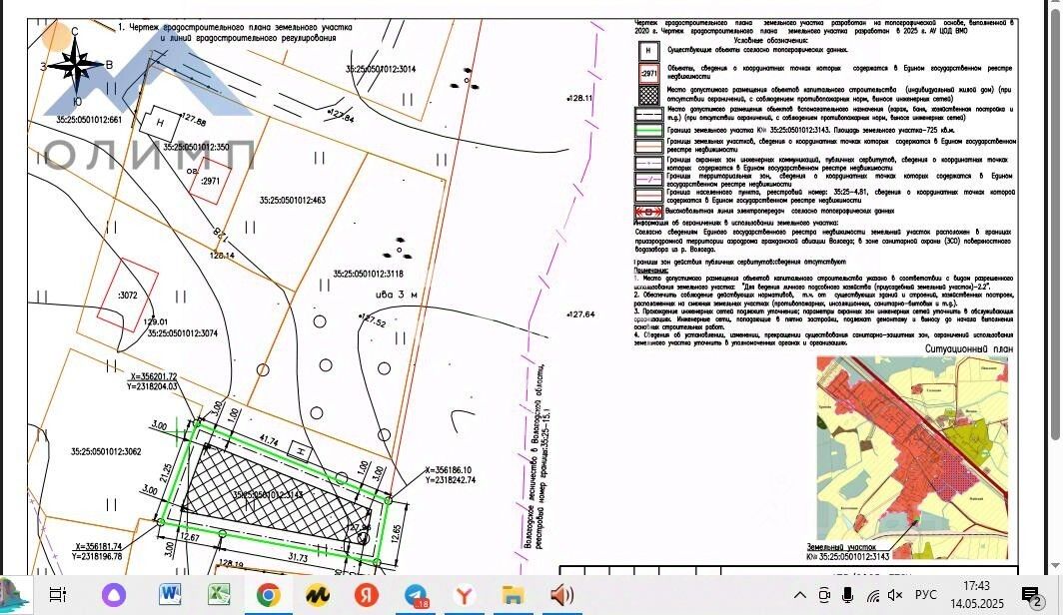Click the red speaker app icon

(562, 595)
